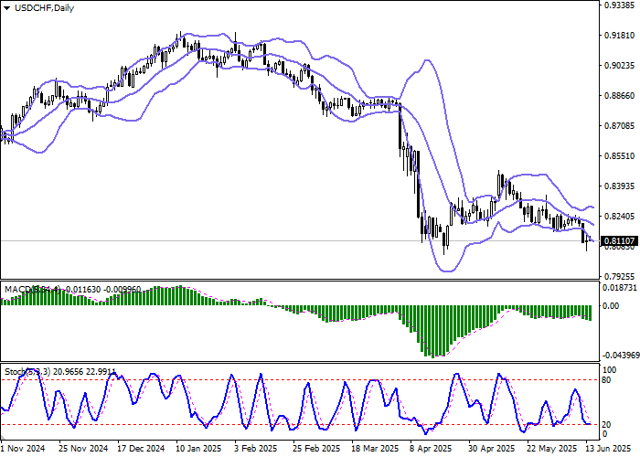Click the 1 Nov 2024 date label

pyautogui.click(x=22, y=449)
